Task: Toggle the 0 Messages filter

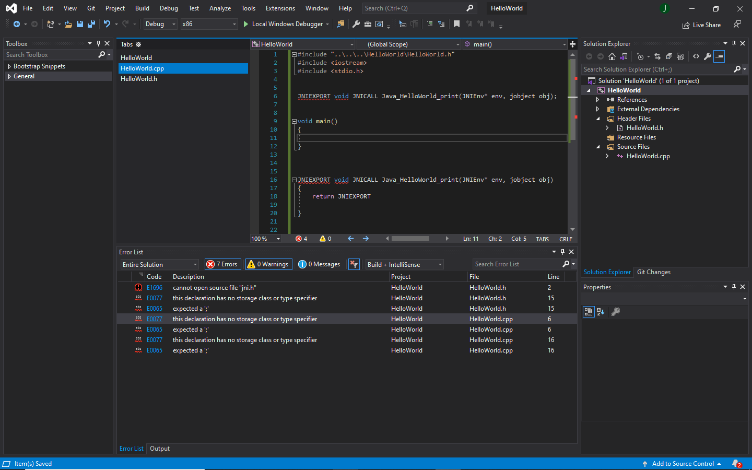Action: point(319,264)
